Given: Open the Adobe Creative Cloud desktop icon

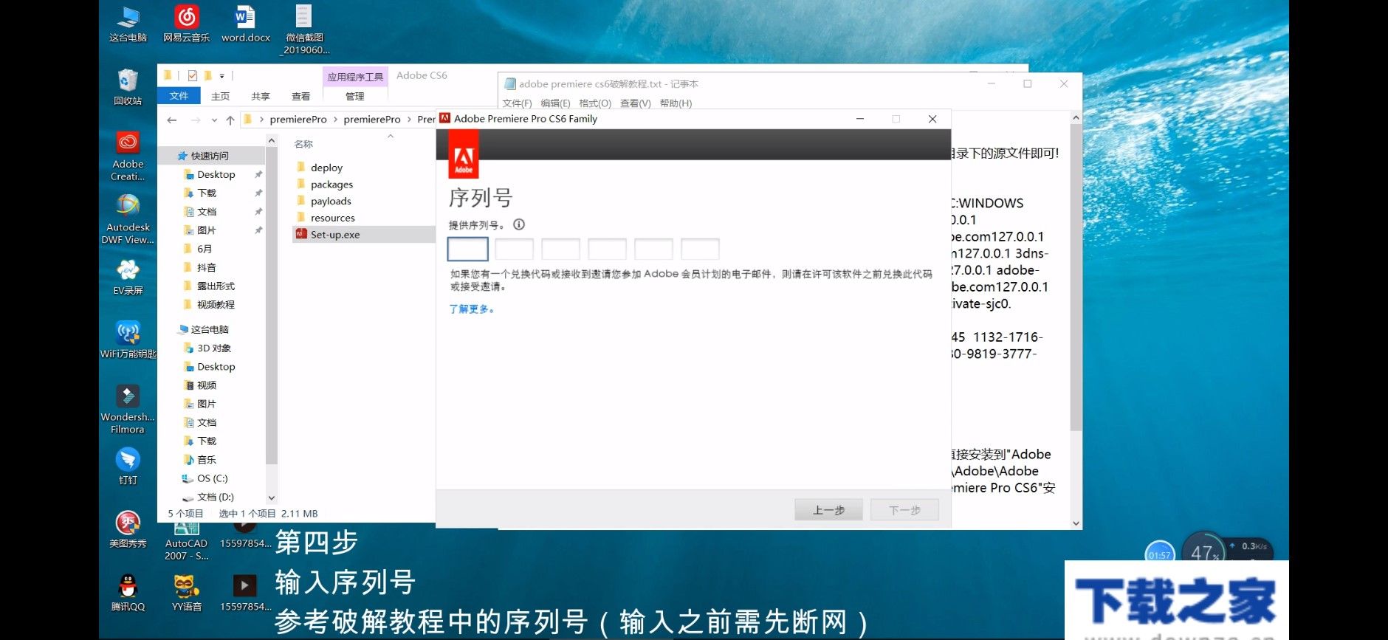Looking at the screenshot, I should tap(128, 156).
